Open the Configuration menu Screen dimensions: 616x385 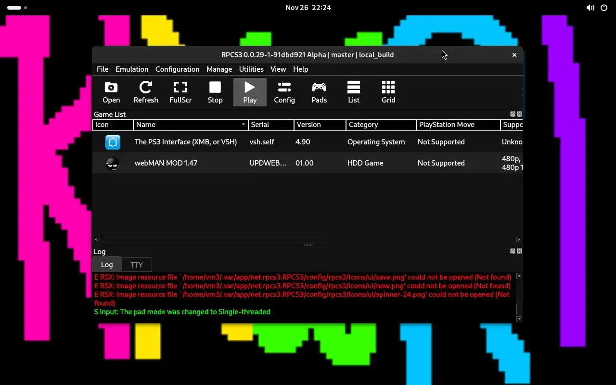tap(177, 69)
